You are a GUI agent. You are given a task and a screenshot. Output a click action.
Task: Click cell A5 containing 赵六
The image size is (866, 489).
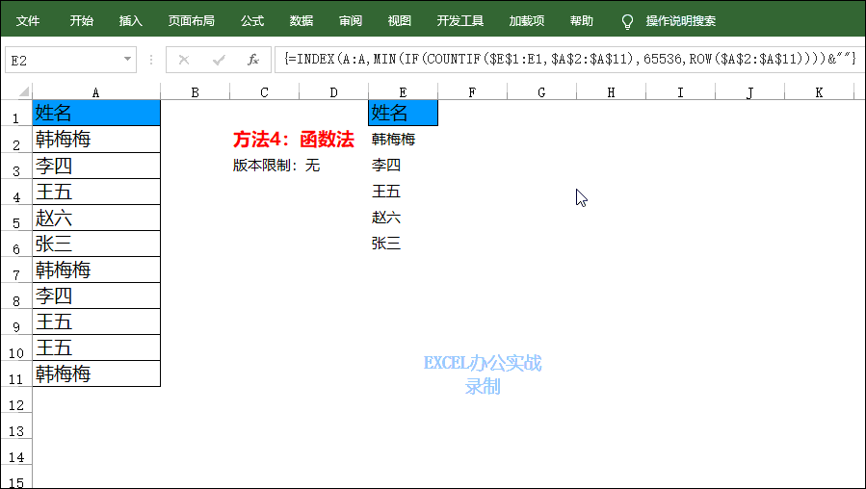96,218
